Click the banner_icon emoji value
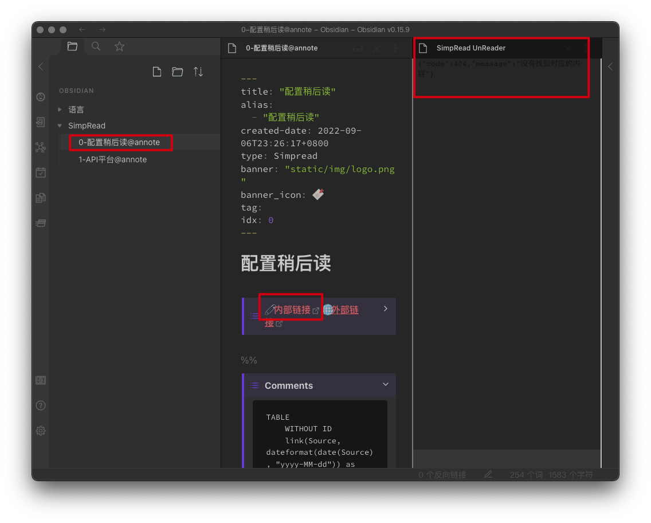Image resolution: width=651 pixels, height=523 pixels. click(x=319, y=194)
